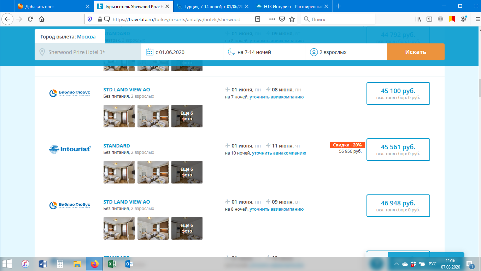Open Еще 6 фото on Intourist offer
Viewport: 481px width, 271px height.
click(187, 172)
